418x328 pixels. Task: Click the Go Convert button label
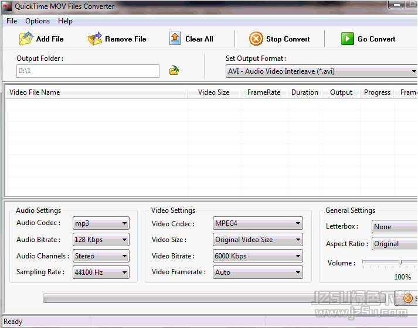(376, 39)
